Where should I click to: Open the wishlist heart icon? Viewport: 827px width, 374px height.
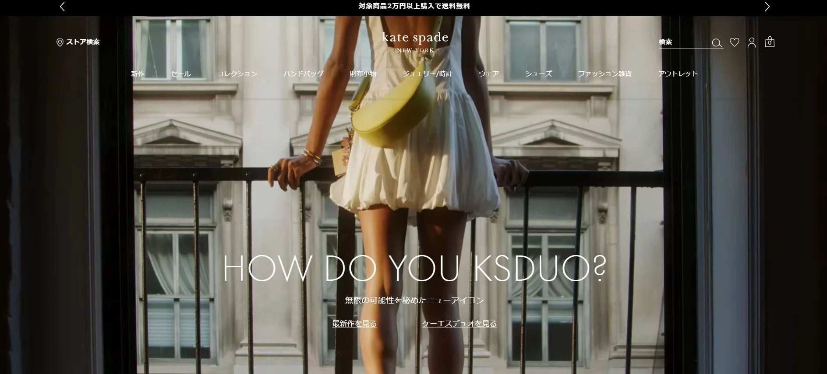(x=735, y=42)
